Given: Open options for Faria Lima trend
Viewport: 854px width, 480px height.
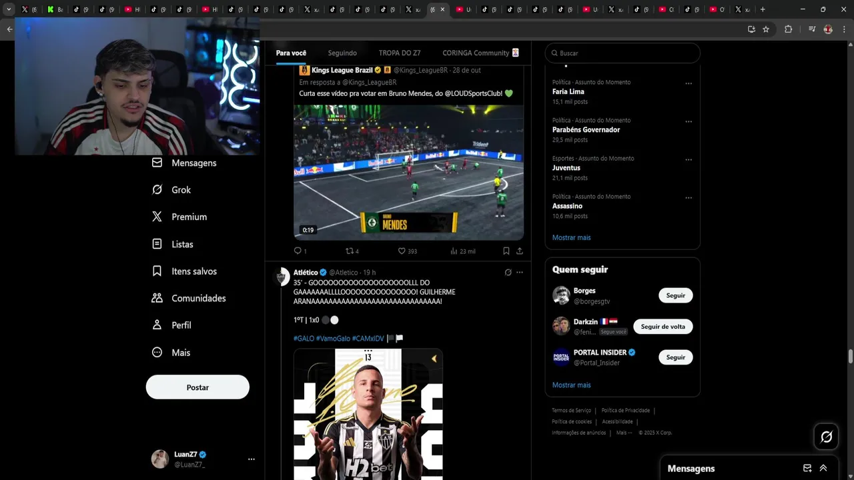Looking at the screenshot, I should [x=689, y=83].
